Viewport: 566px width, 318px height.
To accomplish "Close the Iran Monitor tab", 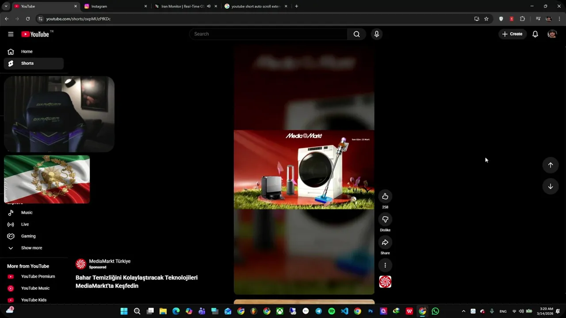I will coord(216,6).
